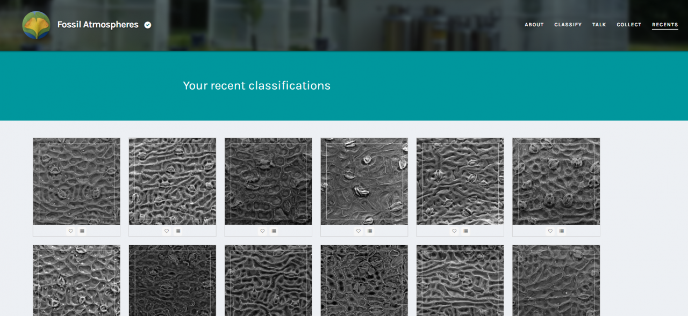Open the Collect page
Image resolution: width=688 pixels, height=316 pixels.
click(x=629, y=25)
